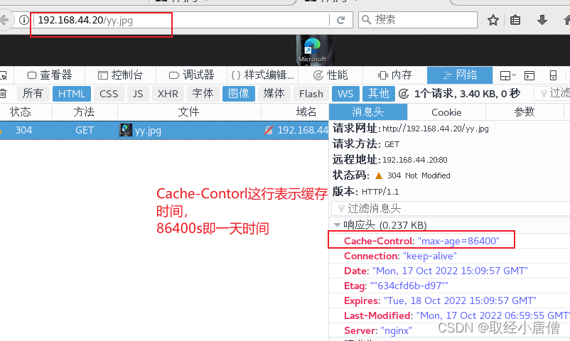Sort by the 文件 file column header
This screenshot has width=570, height=341.
(x=189, y=112)
